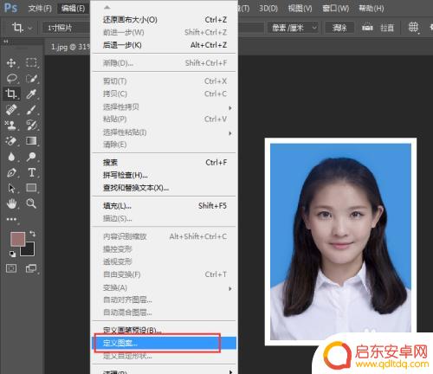Select the Clone Stamp tool
433x374 pixels.
click(11, 126)
